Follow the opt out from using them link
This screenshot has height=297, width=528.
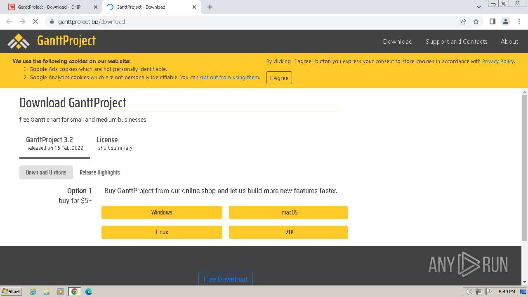tap(230, 77)
